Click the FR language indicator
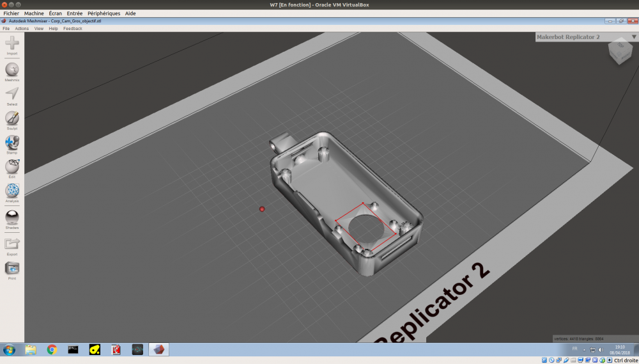The image size is (639, 364). tap(574, 349)
